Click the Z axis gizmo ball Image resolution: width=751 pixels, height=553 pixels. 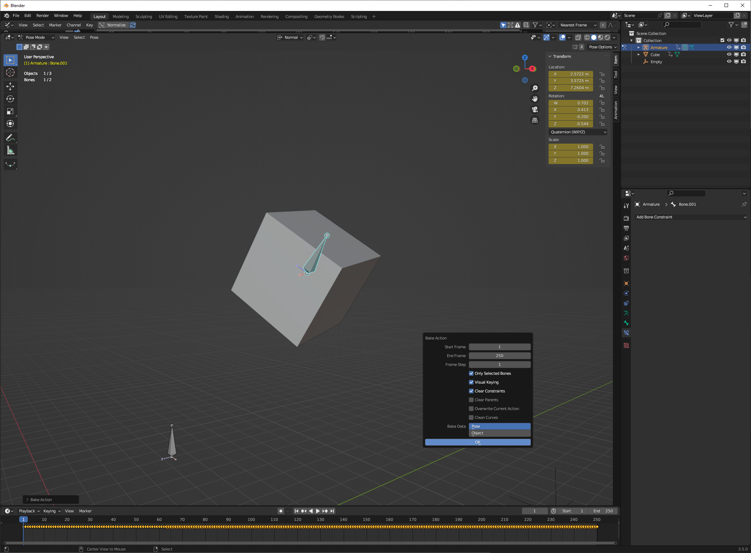click(525, 58)
